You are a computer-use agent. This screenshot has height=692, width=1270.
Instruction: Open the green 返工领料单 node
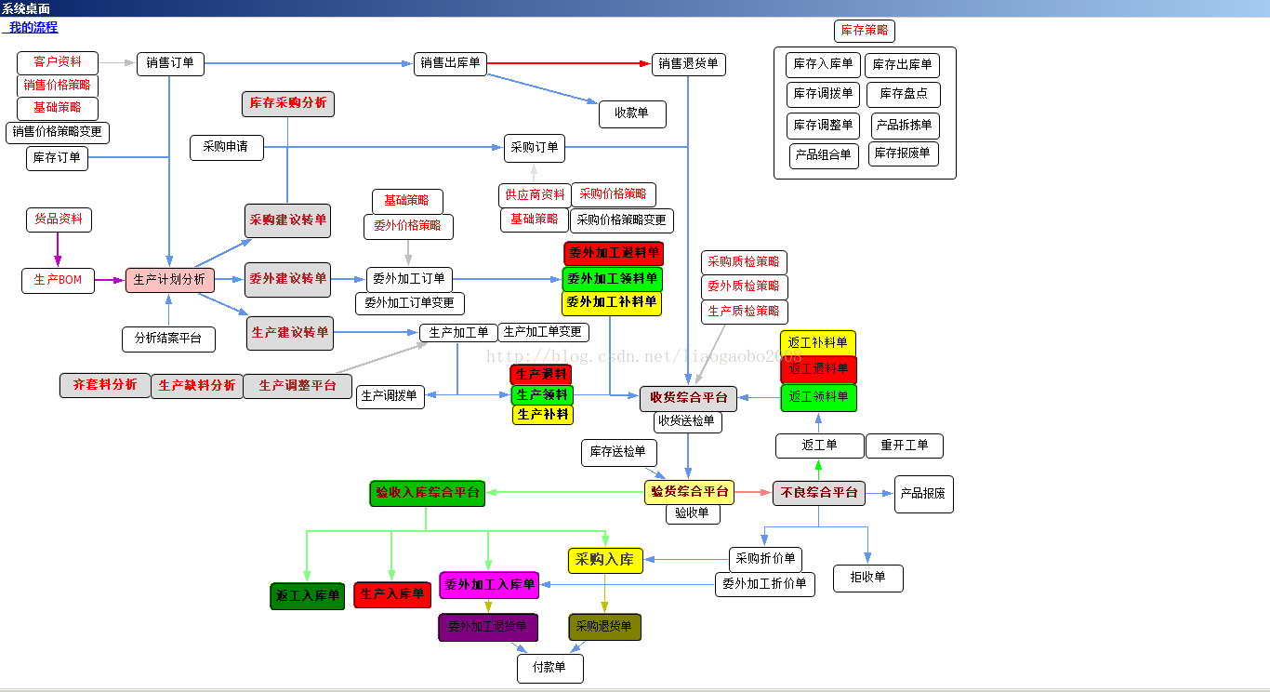click(818, 397)
